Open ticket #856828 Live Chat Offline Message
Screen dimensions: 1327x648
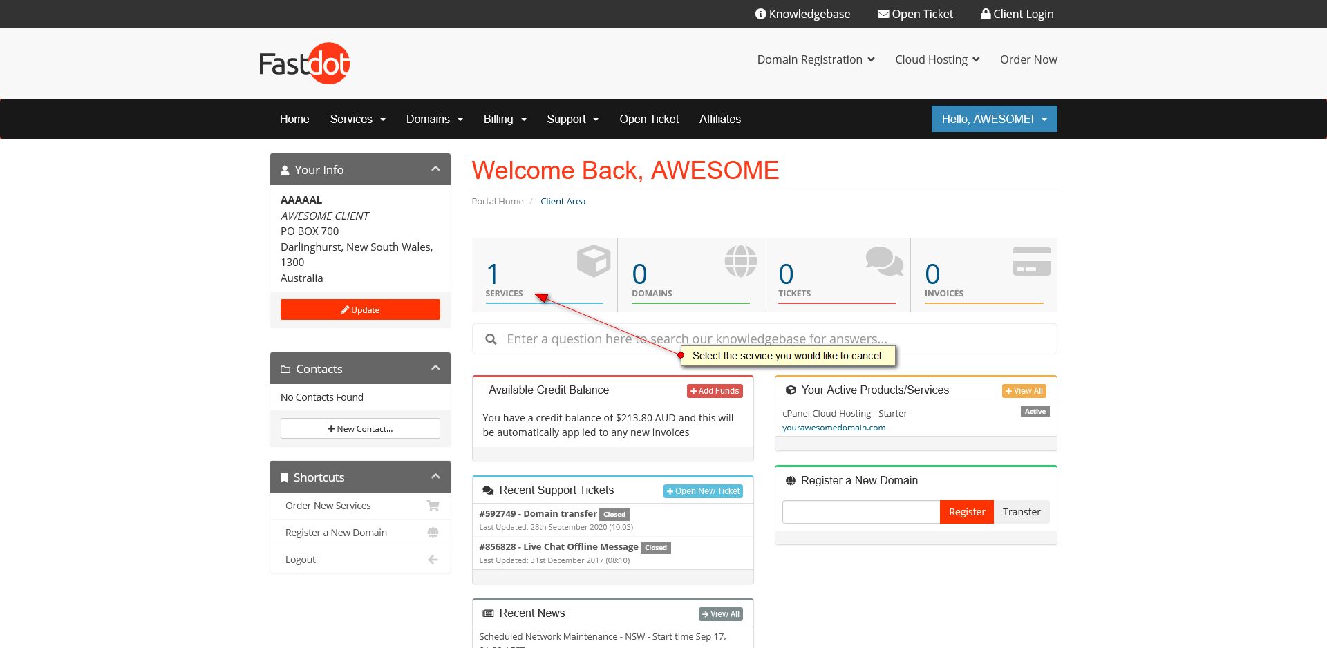tap(558, 546)
